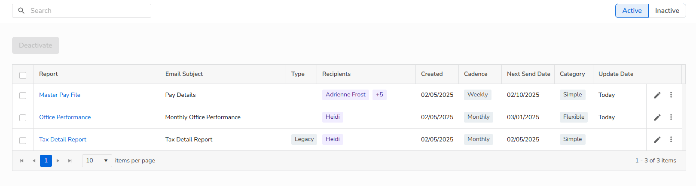
Task: Sort by the Update Date column header
Action: pos(616,74)
